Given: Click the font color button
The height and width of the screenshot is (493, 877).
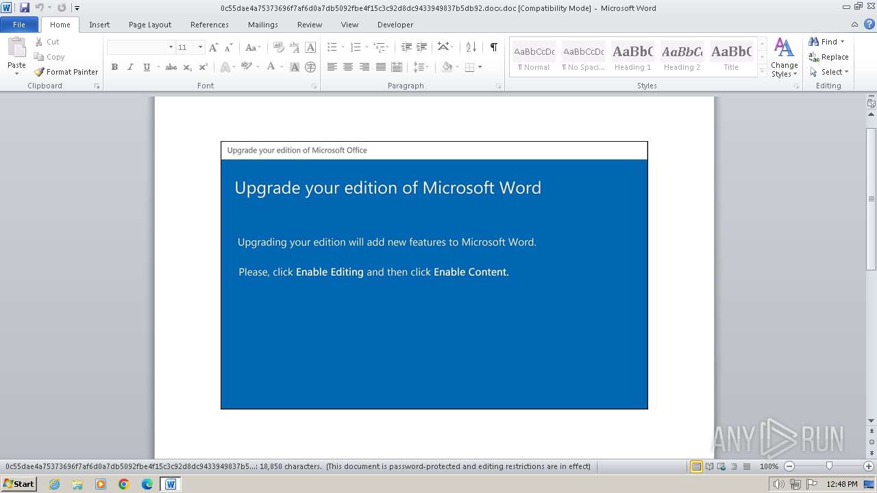Looking at the screenshot, I should pyautogui.click(x=271, y=67).
